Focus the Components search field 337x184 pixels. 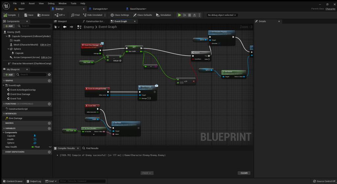[x=34, y=26]
